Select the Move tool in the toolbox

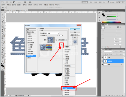coord(3,13)
